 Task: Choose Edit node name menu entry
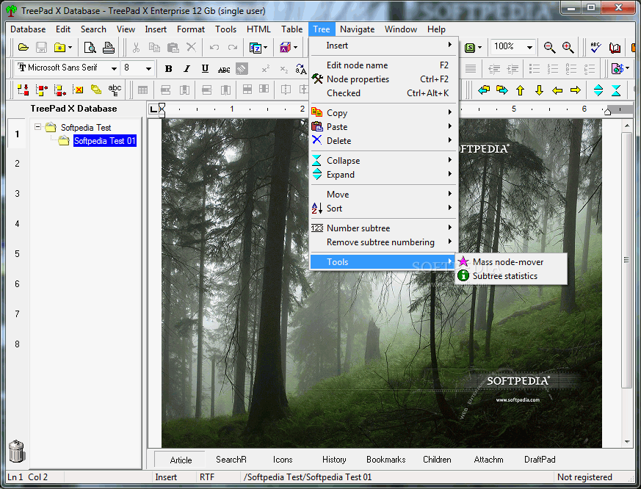(x=382, y=65)
